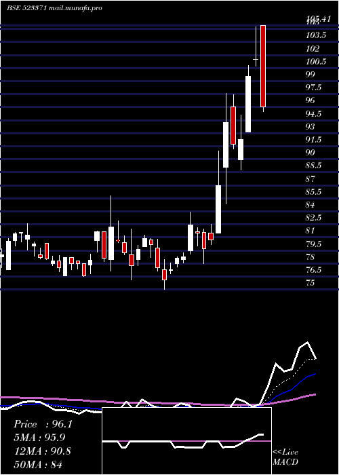Screen dimensions: 339x475
Task: Click the tall red candlestick at far right
Action: coord(263,66)
